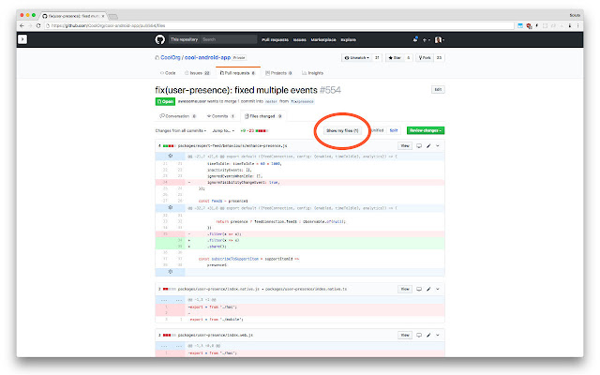Edit index.web.js with the pencil icon
This screenshot has height=375, width=600.
(428, 335)
